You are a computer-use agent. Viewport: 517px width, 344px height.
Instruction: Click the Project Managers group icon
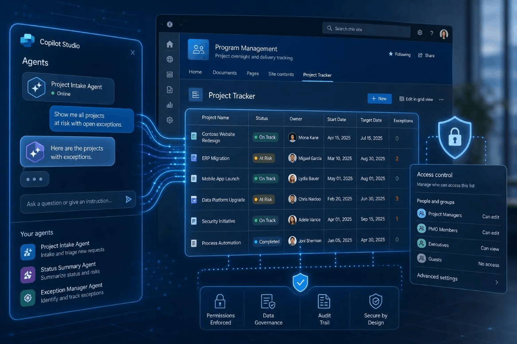tap(421, 213)
